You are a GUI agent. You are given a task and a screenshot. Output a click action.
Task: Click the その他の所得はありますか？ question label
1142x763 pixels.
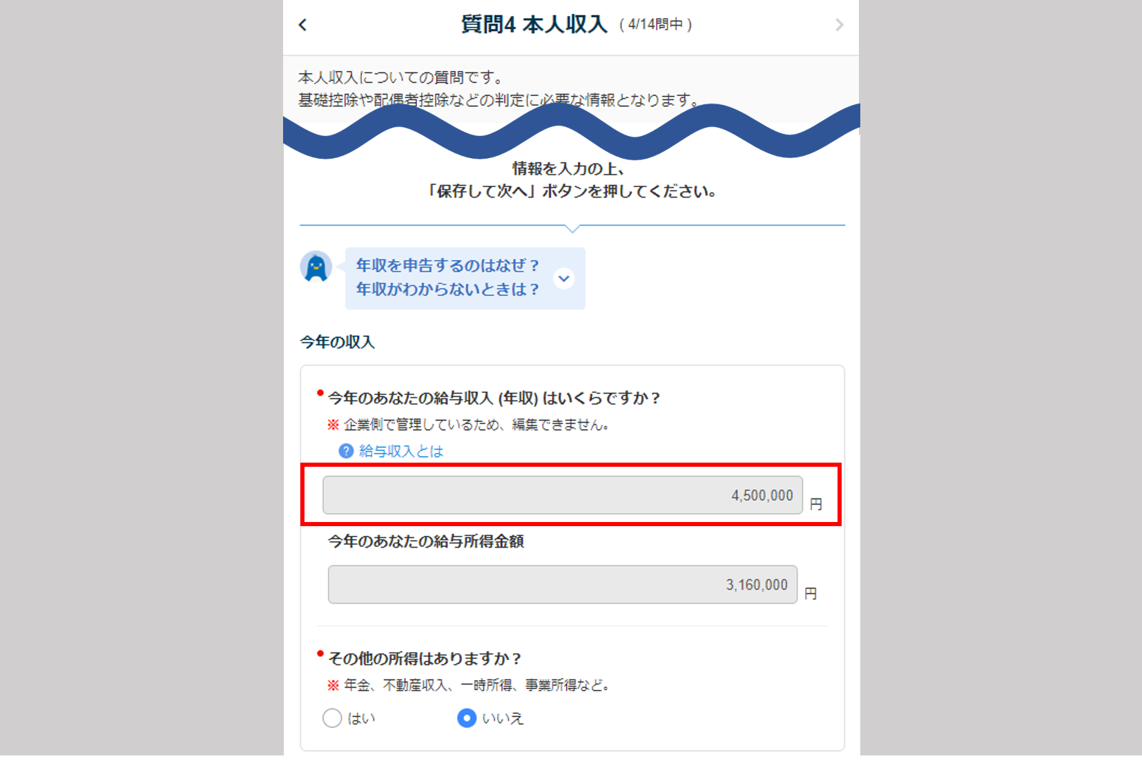425,659
